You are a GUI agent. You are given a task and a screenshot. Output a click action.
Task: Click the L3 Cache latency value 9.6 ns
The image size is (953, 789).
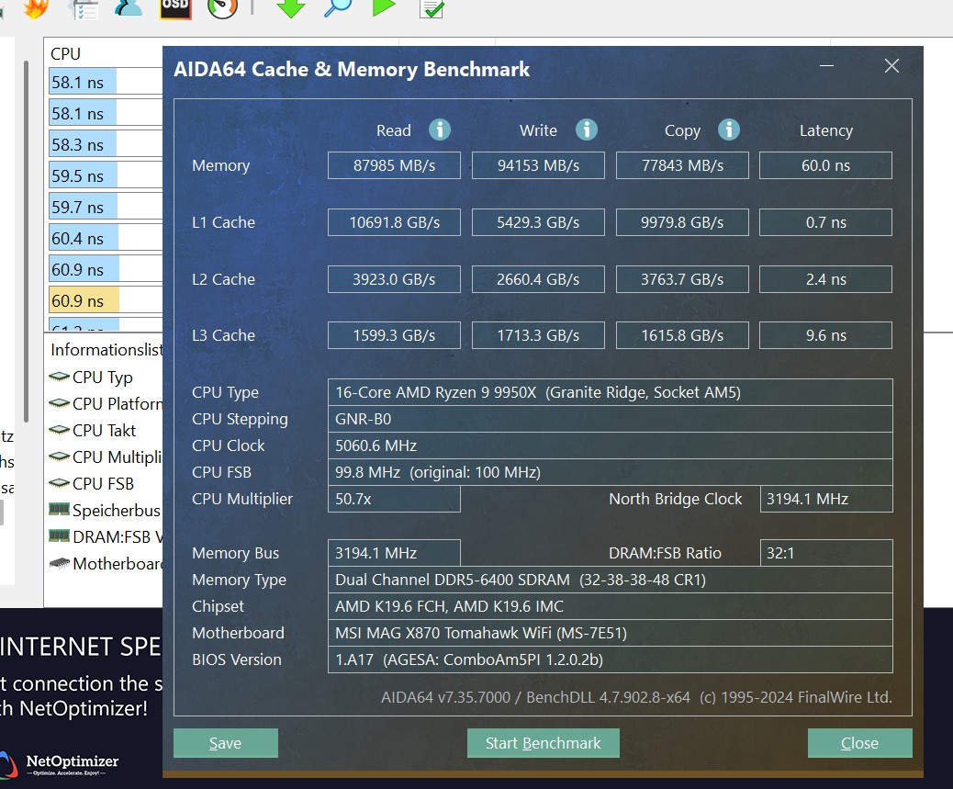click(825, 335)
